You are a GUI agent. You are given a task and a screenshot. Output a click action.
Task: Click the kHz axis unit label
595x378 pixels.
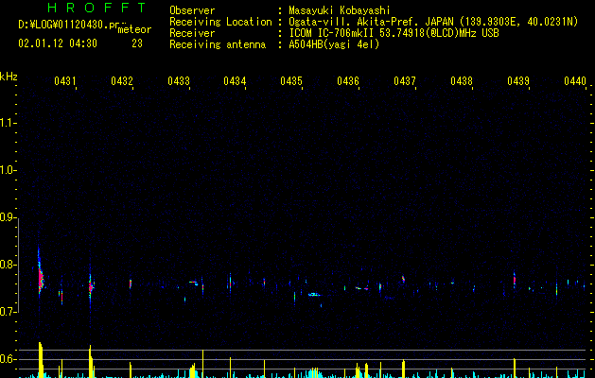pos(9,77)
